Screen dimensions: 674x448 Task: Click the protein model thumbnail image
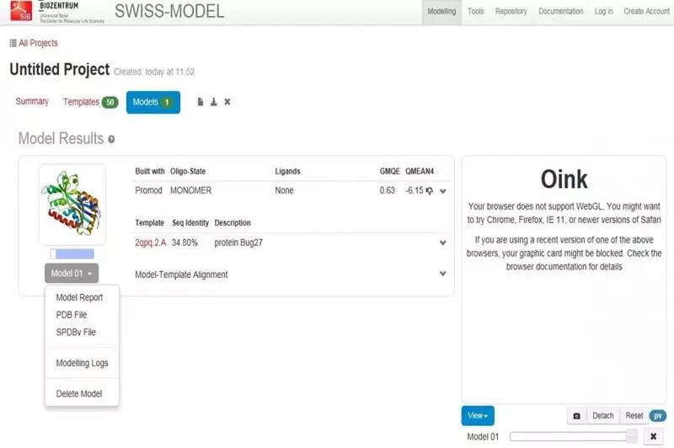click(72, 205)
